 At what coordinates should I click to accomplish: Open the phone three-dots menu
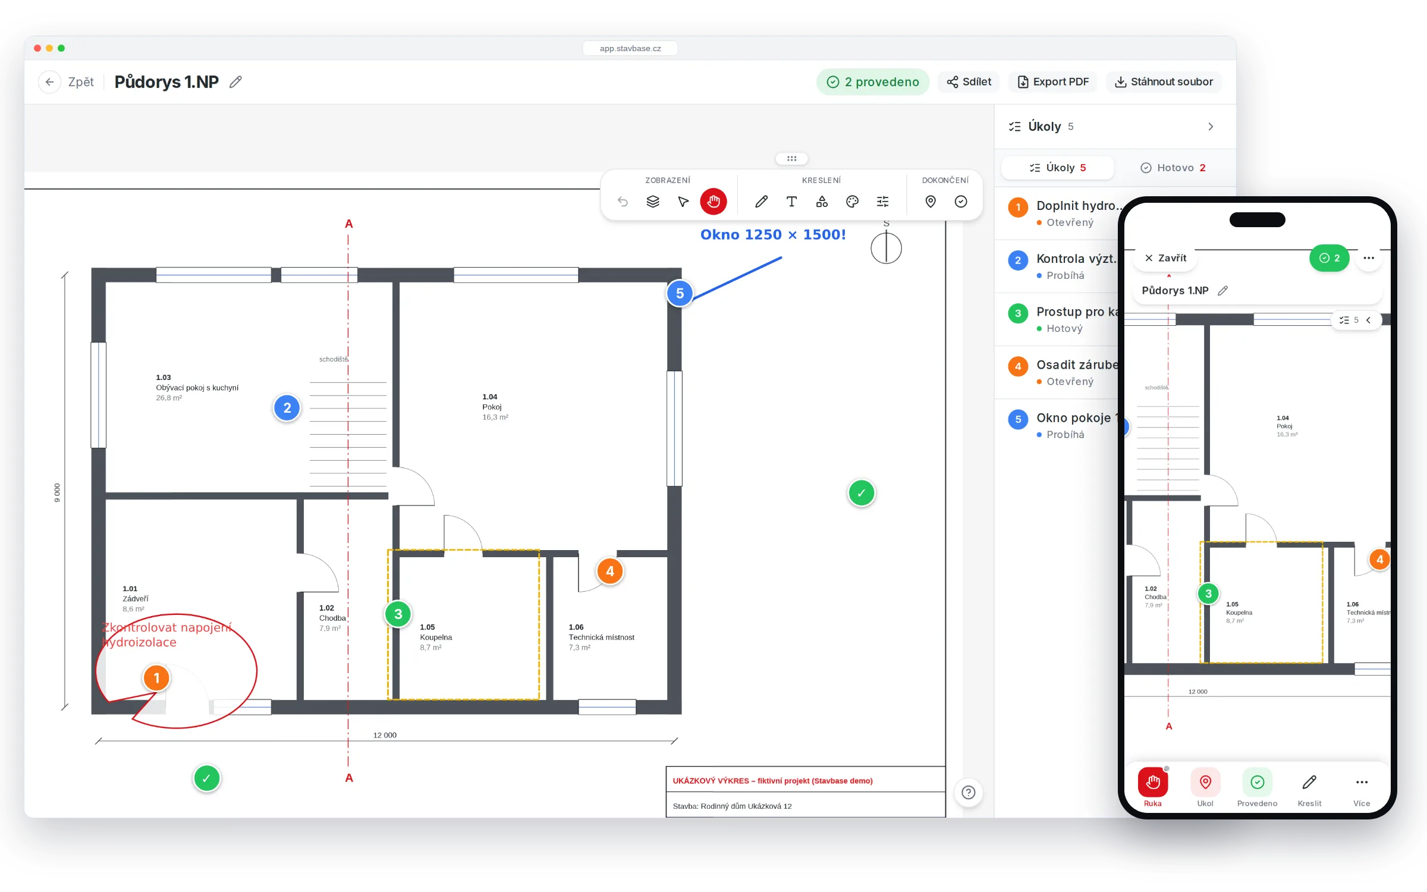click(x=1369, y=258)
